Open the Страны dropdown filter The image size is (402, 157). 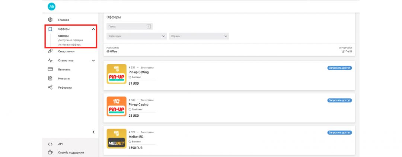click(199, 36)
